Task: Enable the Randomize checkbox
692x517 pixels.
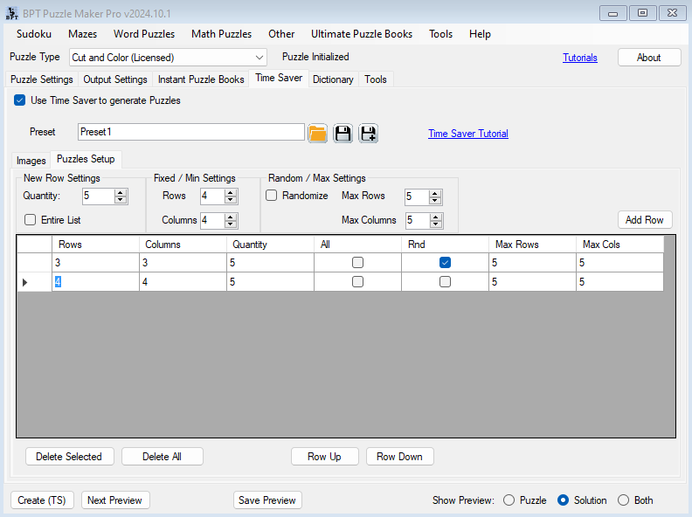Action: (x=272, y=196)
